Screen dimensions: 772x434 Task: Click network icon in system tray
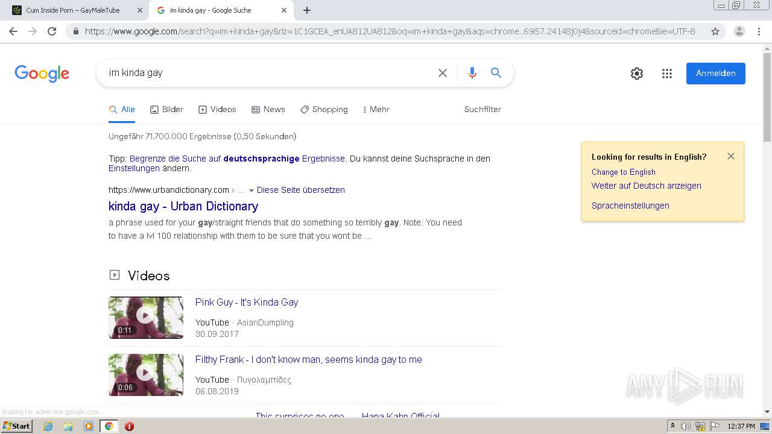(700, 426)
